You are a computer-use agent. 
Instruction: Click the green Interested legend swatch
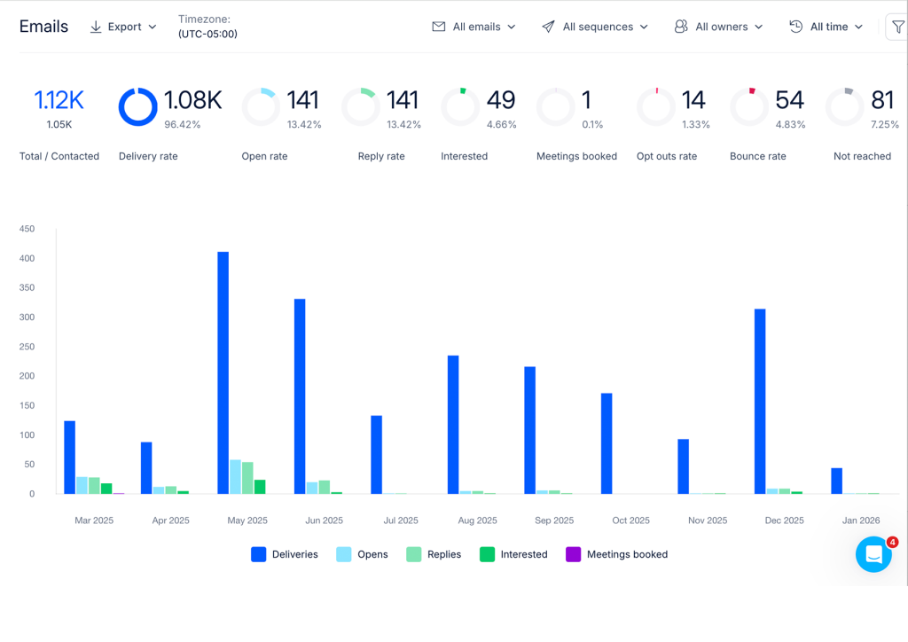point(488,554)
